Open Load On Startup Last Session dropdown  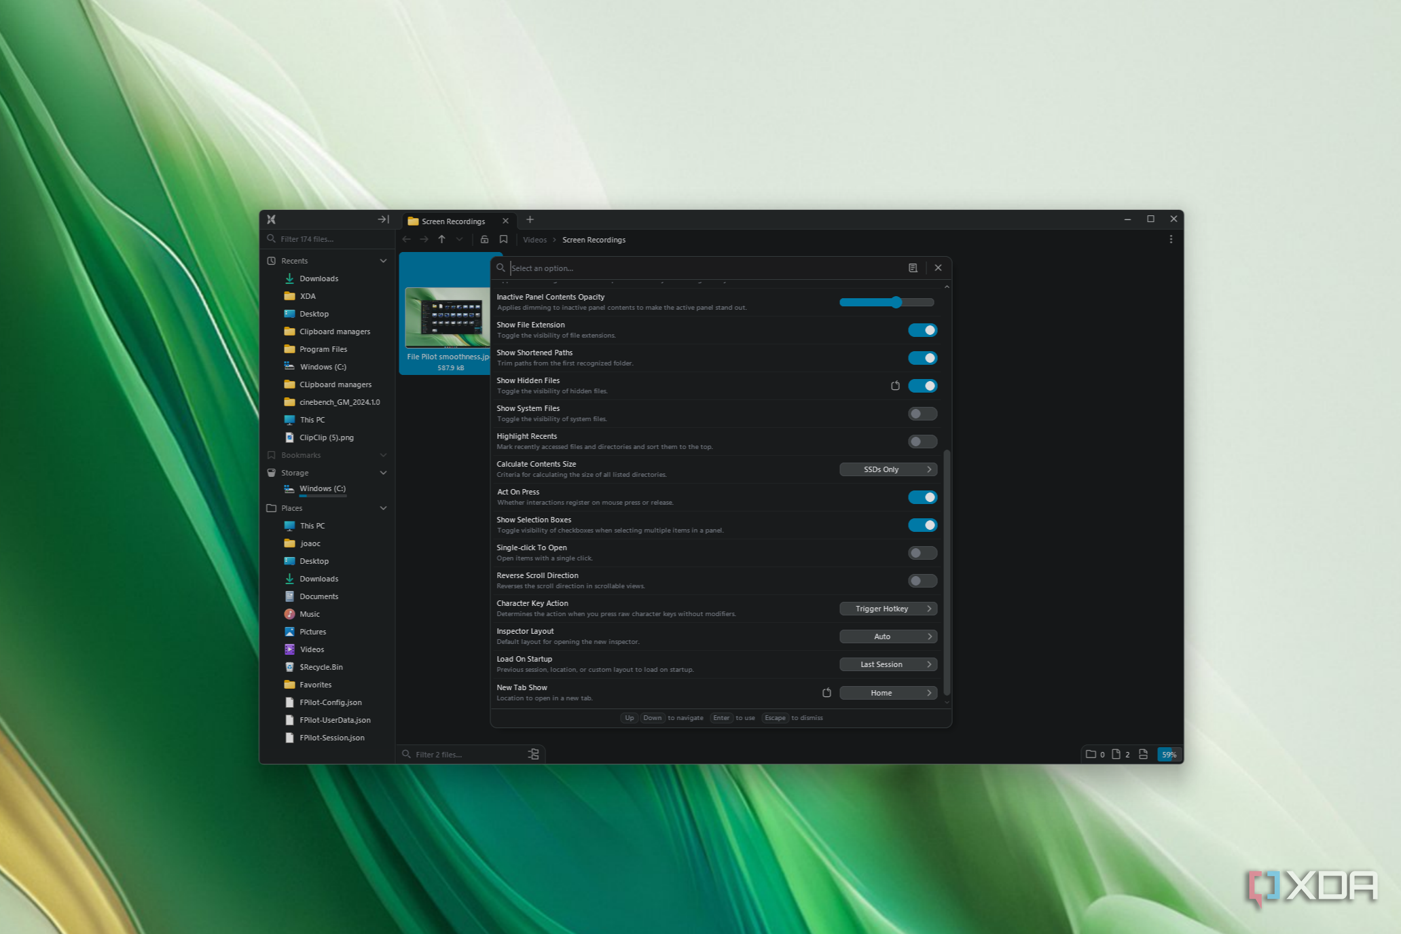click(888, 664)
